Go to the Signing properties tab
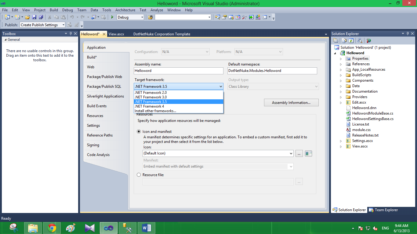The image size is (417, 234). (x=93, y=145)
